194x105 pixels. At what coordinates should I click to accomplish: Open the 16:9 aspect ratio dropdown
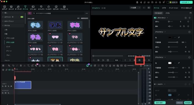point(118,60)
